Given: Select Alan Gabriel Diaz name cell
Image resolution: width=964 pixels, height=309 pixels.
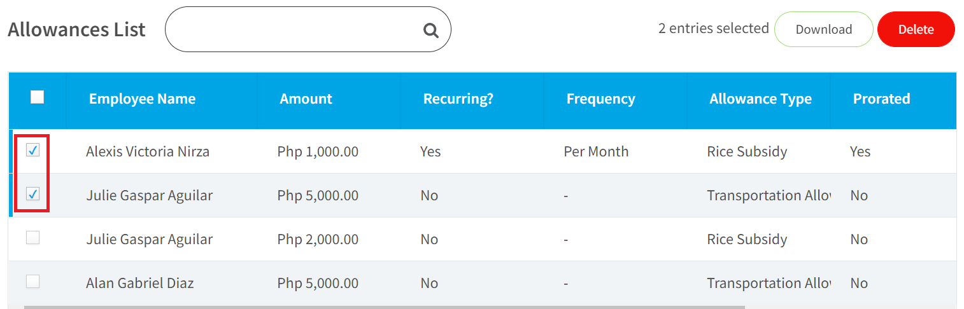Looking at the screenshot, I should 139,283.
